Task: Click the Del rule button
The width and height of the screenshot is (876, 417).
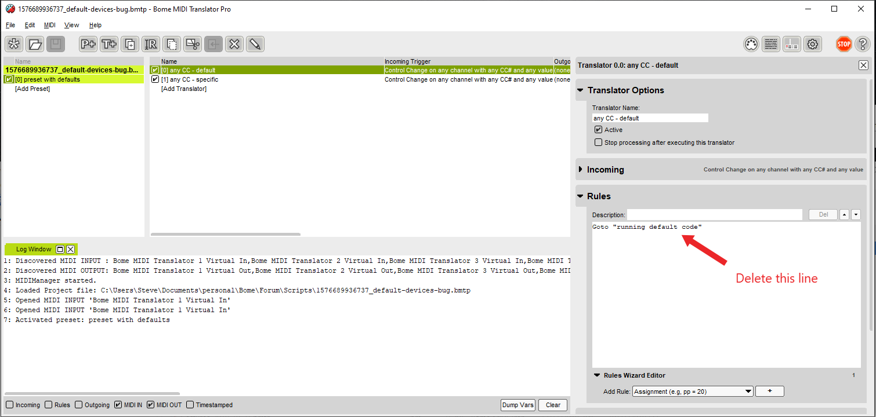Action: point(823,214)
